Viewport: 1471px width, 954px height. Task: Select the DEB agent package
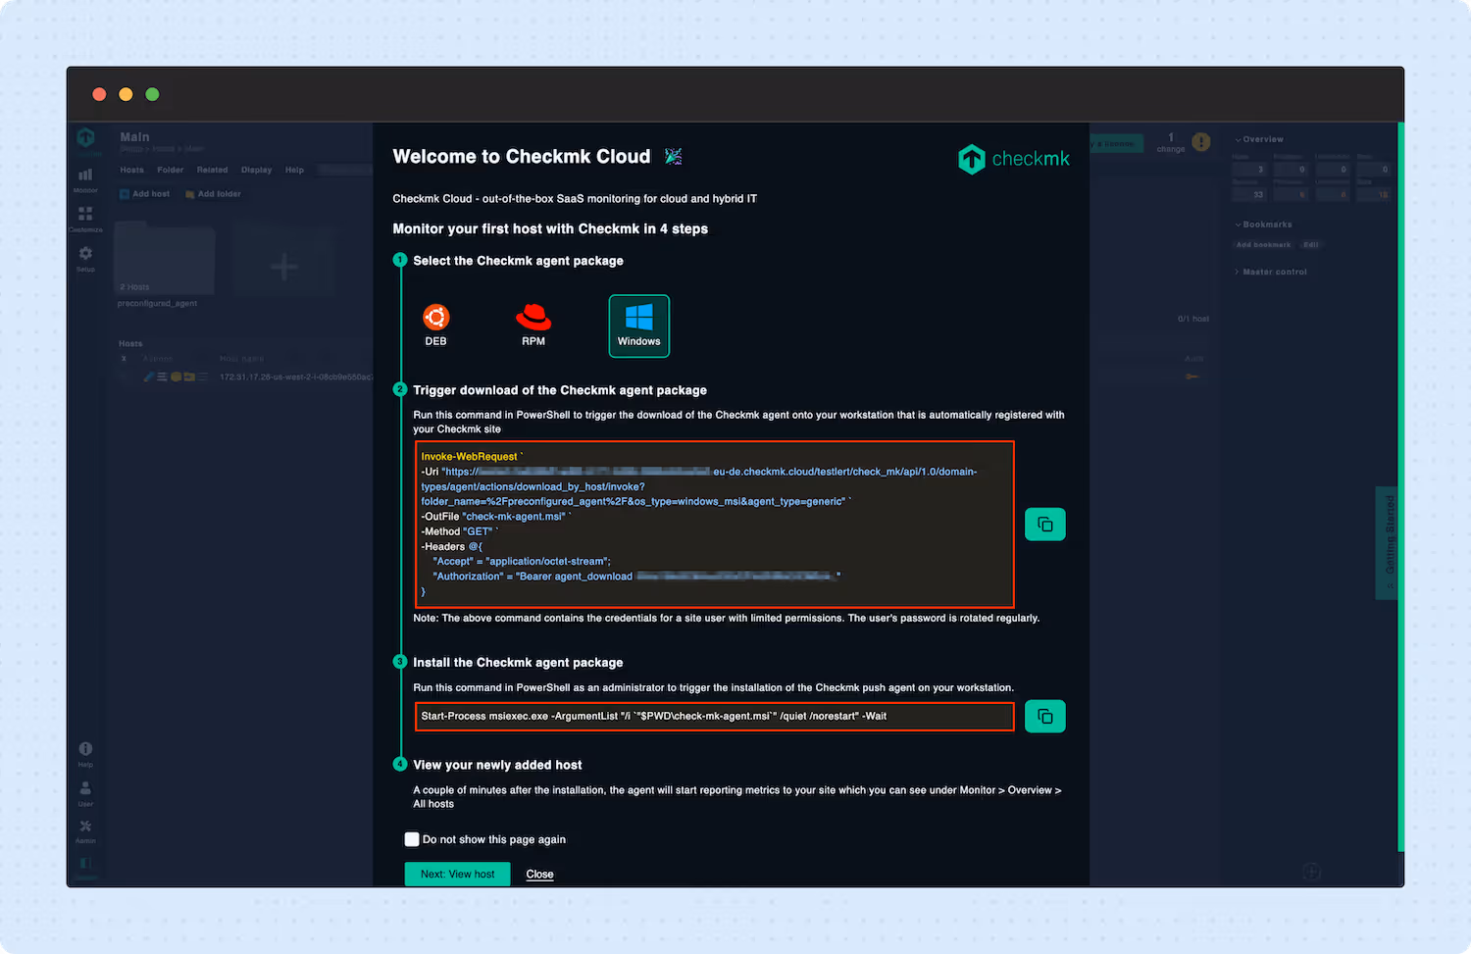pyautogui.click(x=435, y=325)
